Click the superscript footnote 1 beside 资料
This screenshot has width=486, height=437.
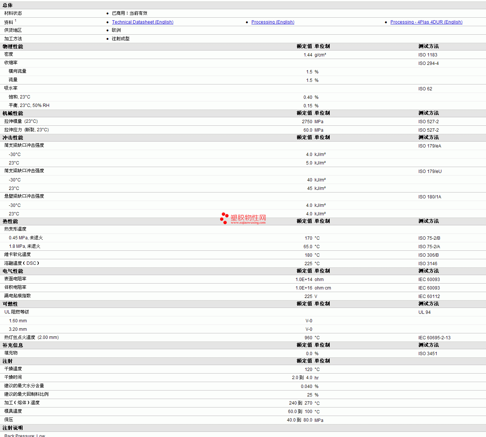(x=15, y=21)
